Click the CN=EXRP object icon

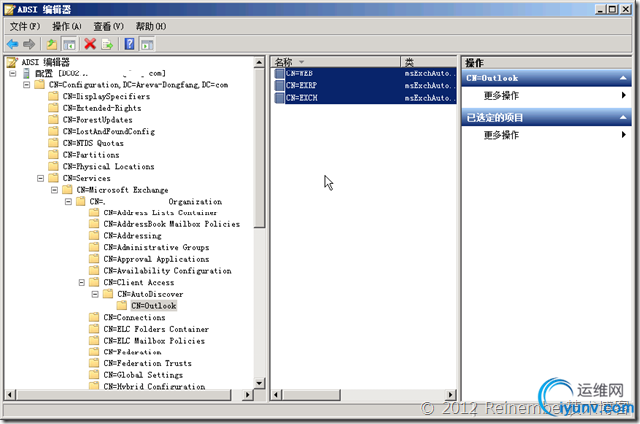click(x=279, y=85)
